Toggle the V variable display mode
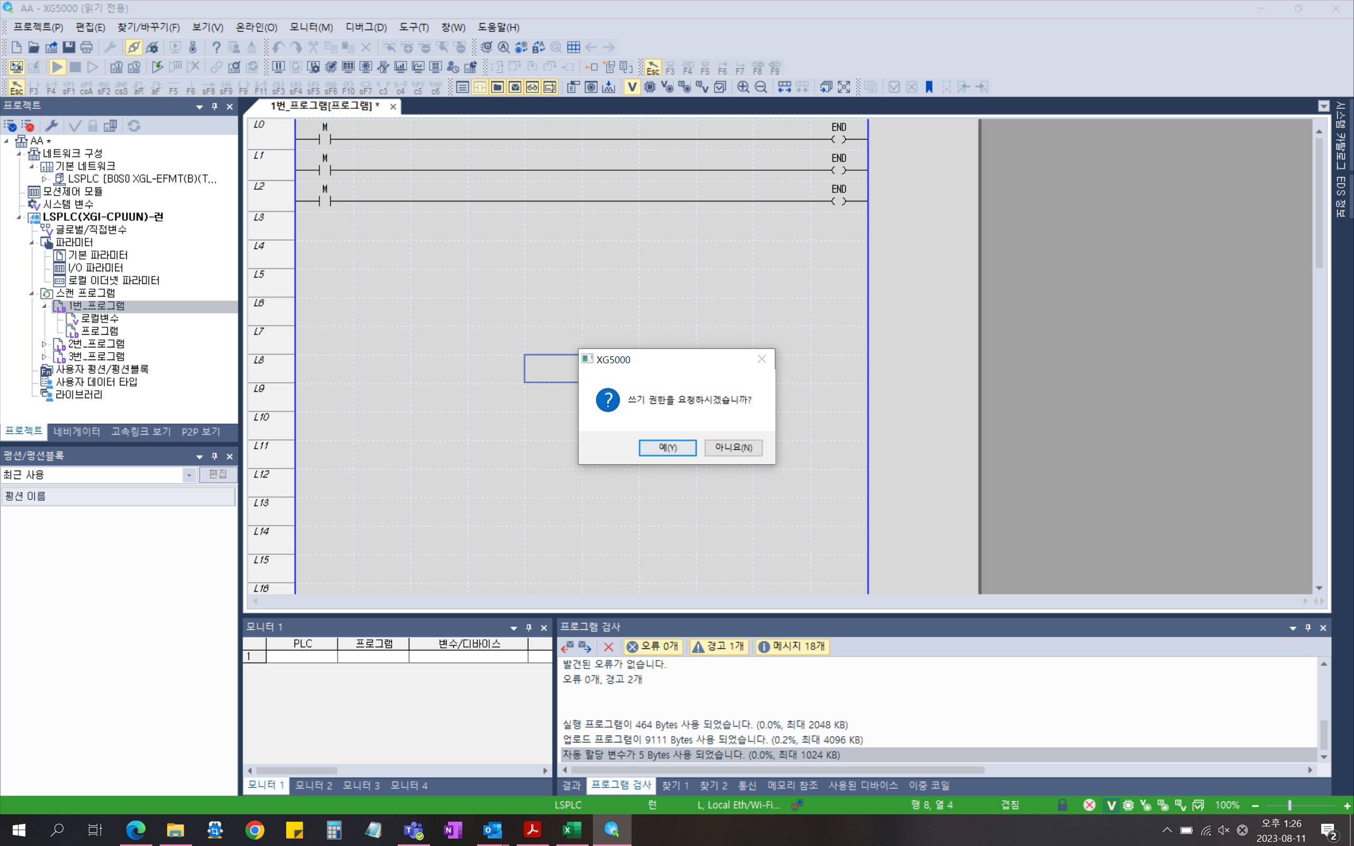 point(632,87)
